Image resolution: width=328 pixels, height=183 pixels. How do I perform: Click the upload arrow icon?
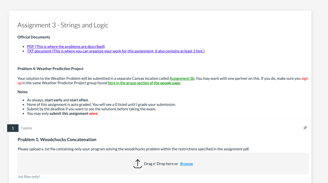(137, 164)
